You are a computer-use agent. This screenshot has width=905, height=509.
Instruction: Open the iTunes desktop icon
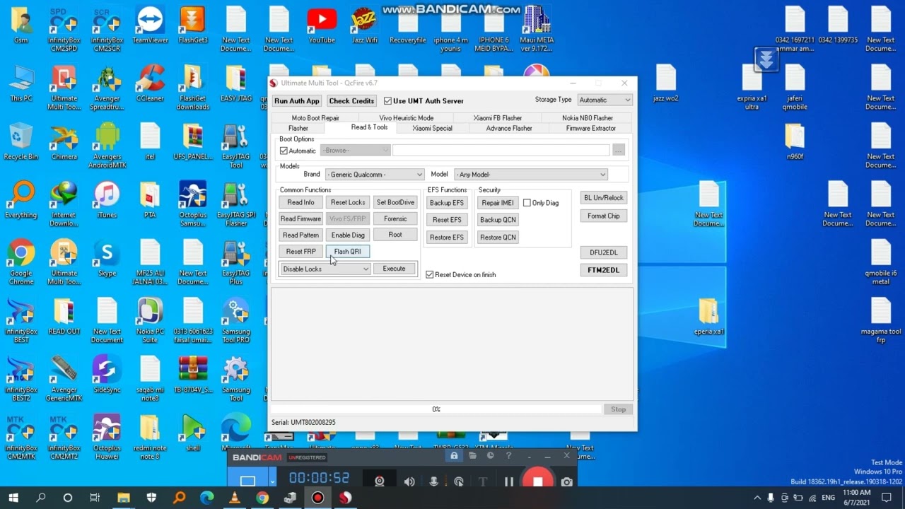(x=107, y=200)
